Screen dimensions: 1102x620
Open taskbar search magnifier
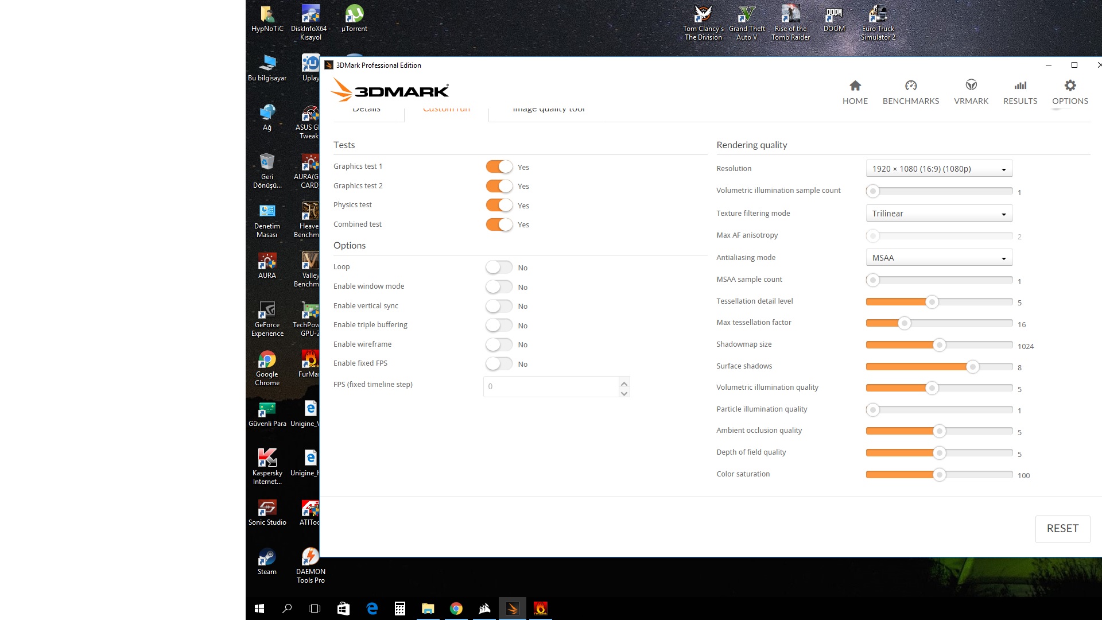[x=287, y=609]
